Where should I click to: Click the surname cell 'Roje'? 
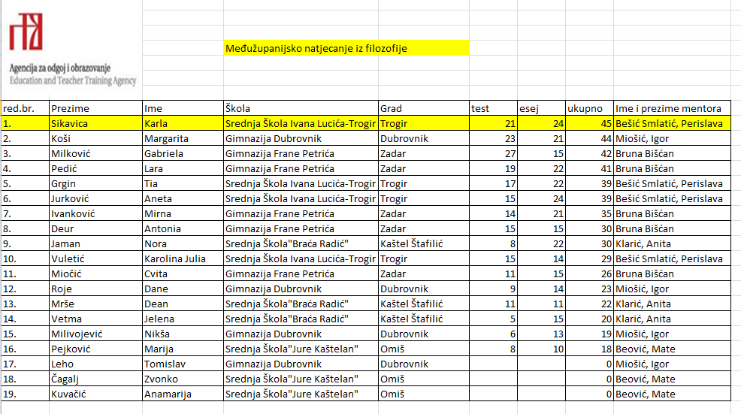click(x=95, y=289)
